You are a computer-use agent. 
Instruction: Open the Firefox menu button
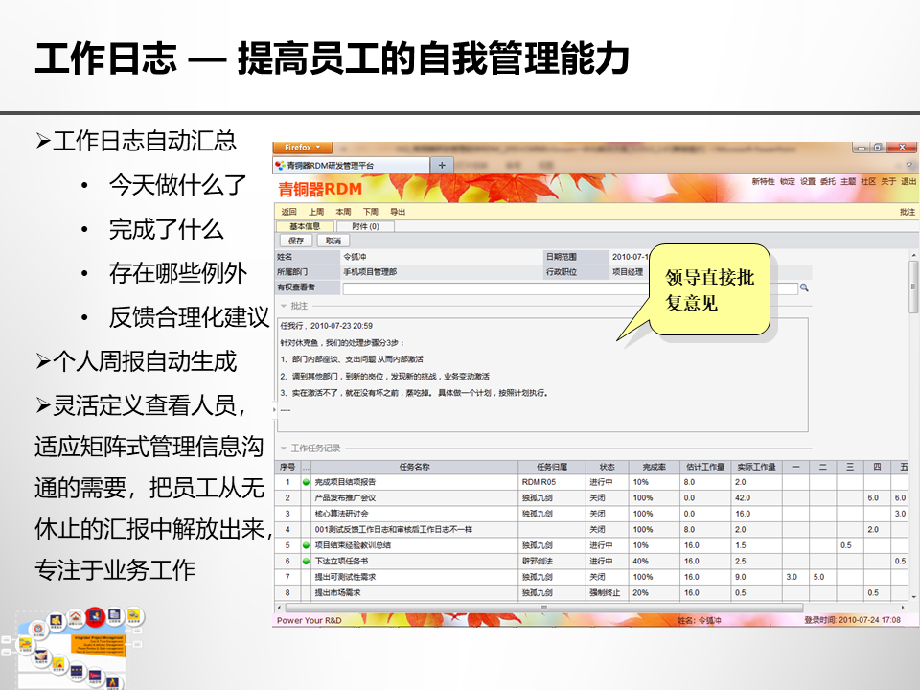tap(303, 148)
